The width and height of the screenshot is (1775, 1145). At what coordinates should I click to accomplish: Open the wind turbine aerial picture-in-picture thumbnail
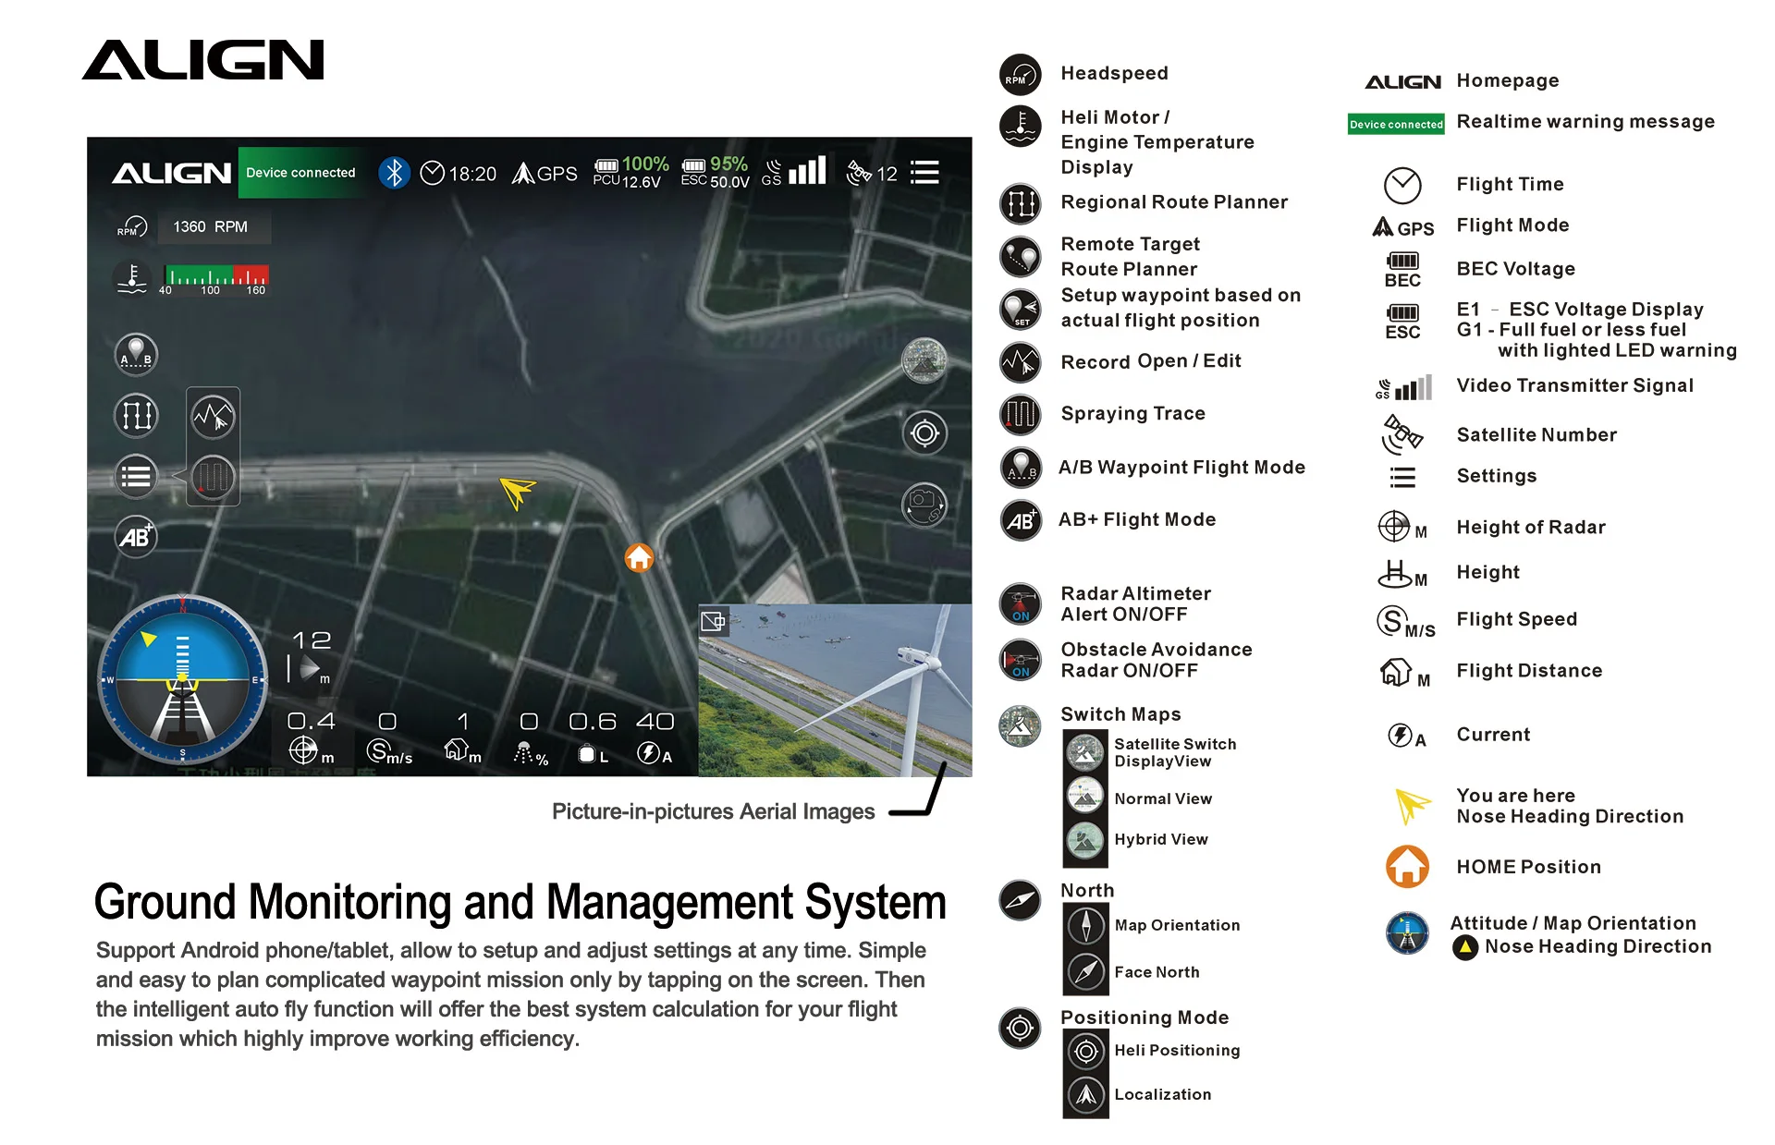pyautogui.click(x=835, y=690)
